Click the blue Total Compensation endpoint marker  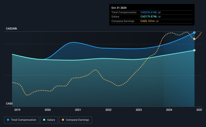(194, 32)
